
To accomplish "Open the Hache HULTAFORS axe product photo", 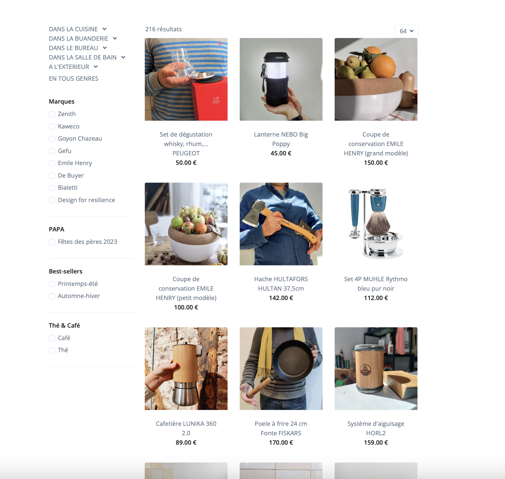I will 281,224.
